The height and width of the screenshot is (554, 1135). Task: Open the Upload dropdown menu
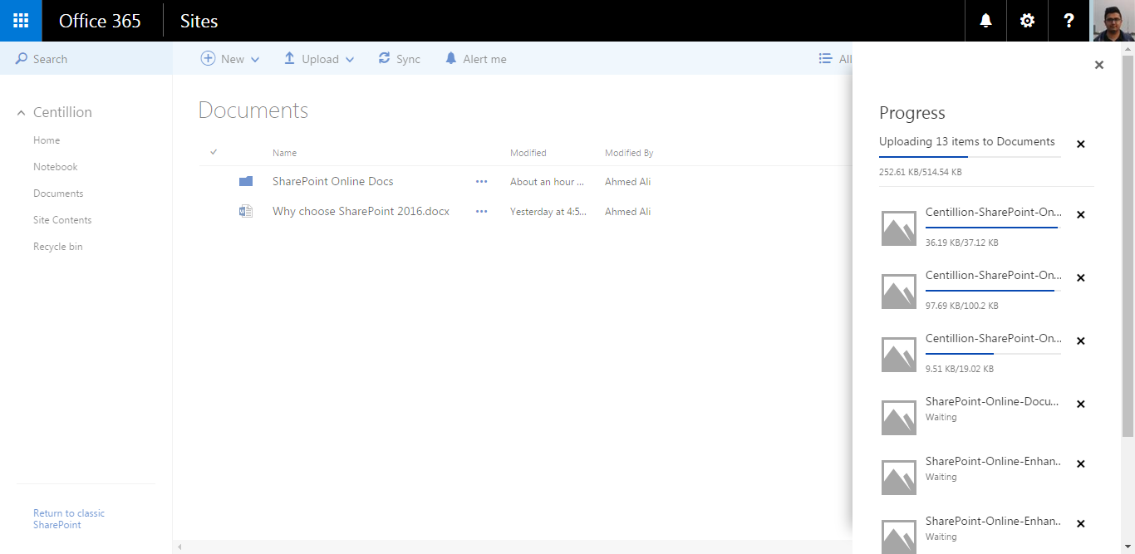pyautogui.click(x=319, y=59)
